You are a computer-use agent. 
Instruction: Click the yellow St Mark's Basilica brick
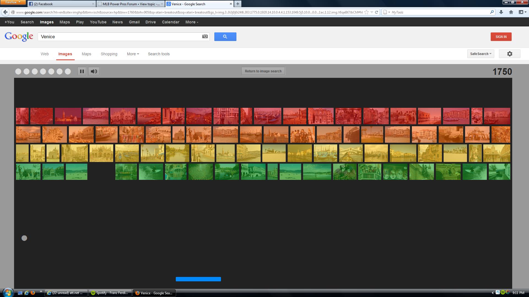tap(101, 153)
